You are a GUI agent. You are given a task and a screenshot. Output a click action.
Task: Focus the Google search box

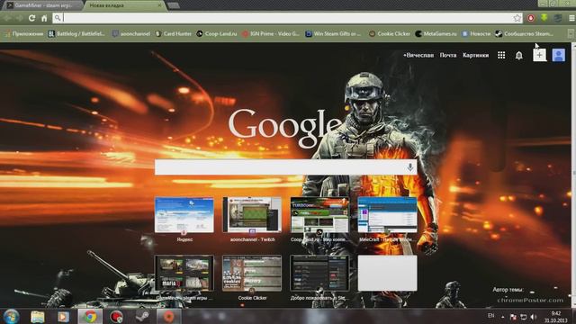285,167
